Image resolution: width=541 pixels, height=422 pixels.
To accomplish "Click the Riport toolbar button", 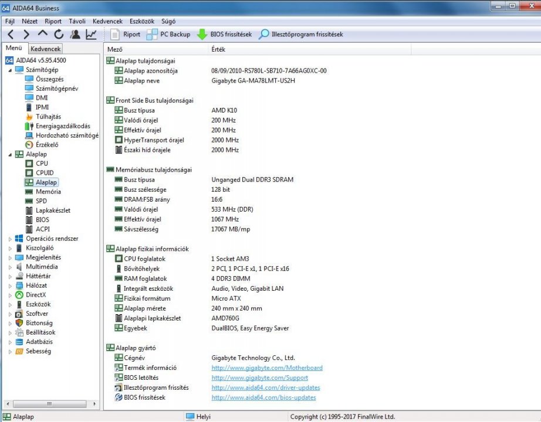I will pos(125,34).
